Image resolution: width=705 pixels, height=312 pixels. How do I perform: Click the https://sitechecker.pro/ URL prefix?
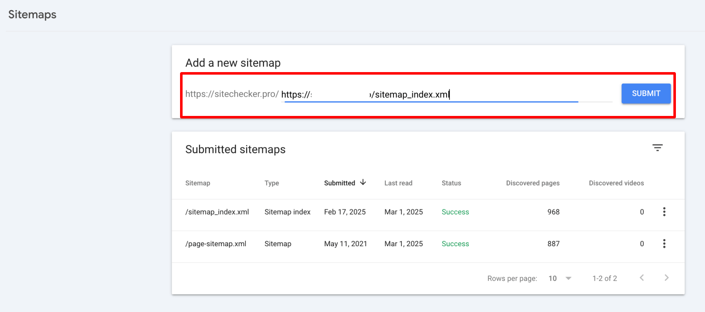pyautogui.click(x=232, y=94)
